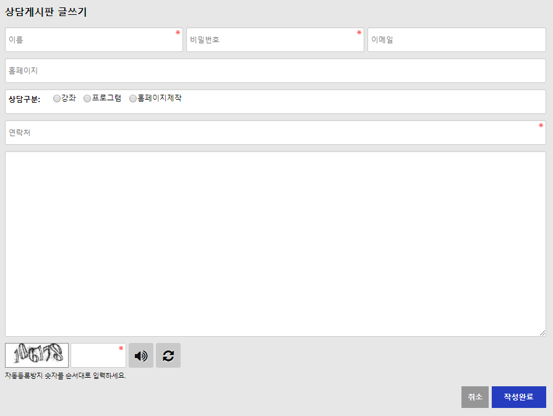Click the captcha number entry box
The width and height of the screenshot is (553, 416).
[98, 355]
